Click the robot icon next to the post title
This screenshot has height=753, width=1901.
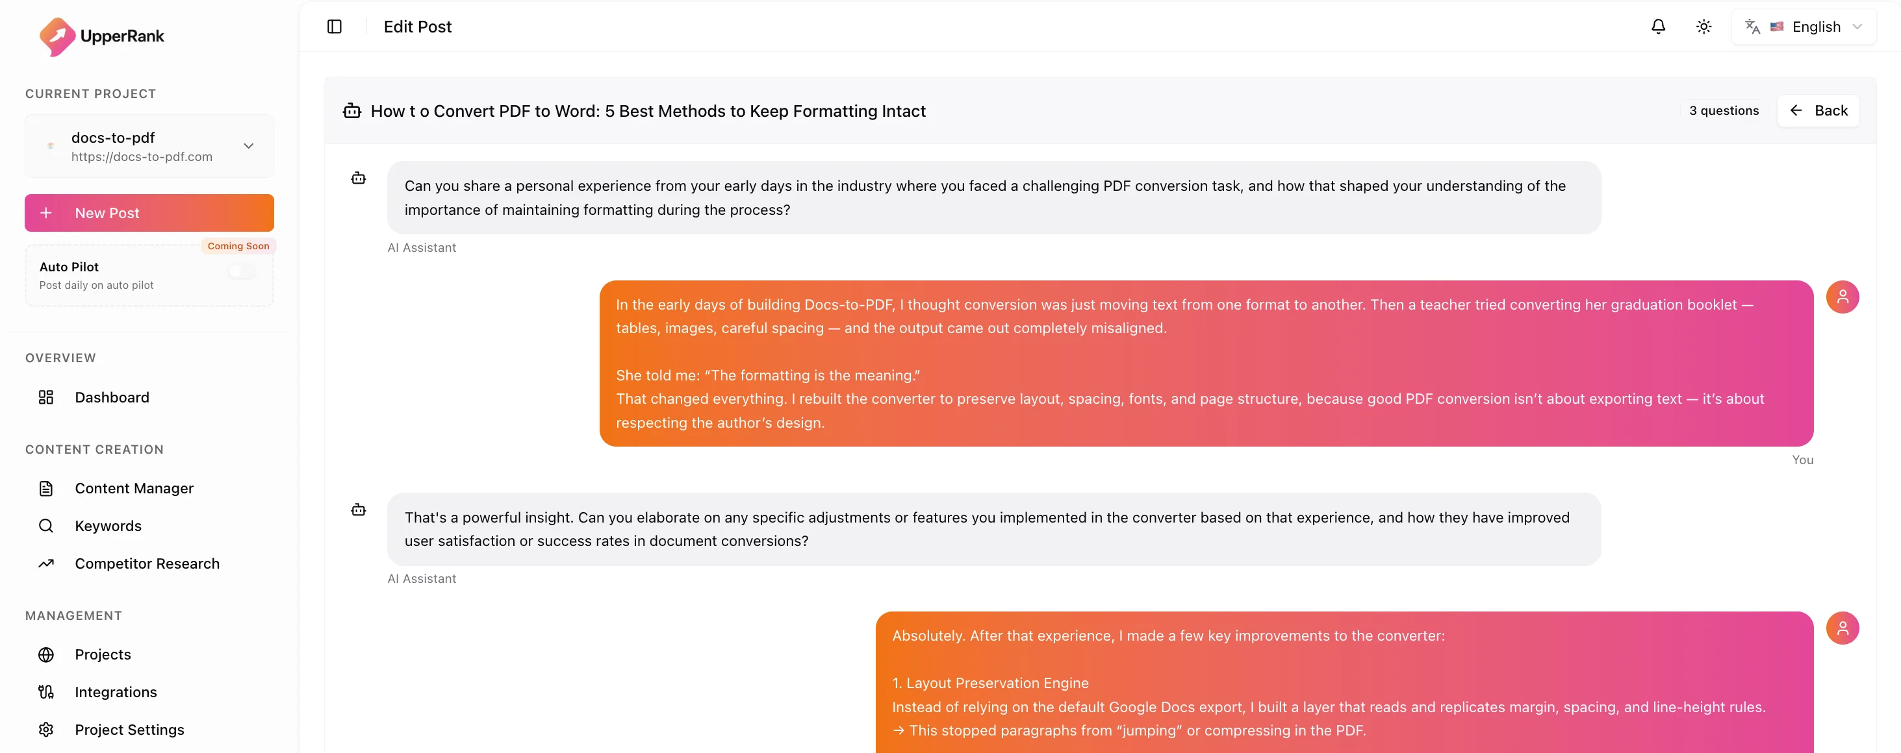pyautogui.click(x=352, y=110)
